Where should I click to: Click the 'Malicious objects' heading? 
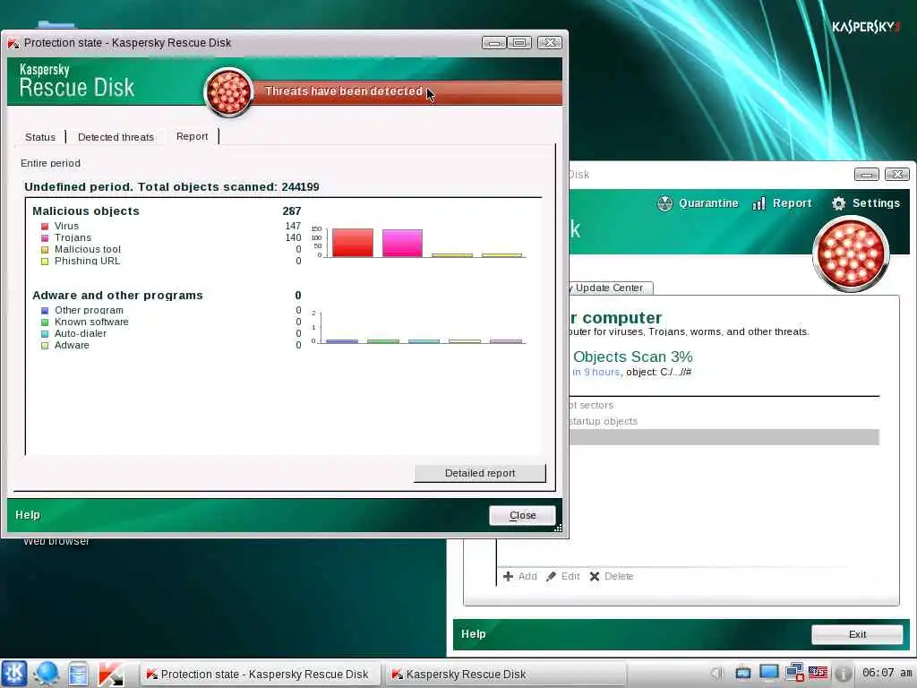pyautogui.click(x=86, y=211)
